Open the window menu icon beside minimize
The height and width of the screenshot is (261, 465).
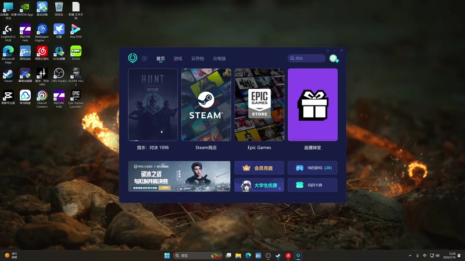point(328,50)
